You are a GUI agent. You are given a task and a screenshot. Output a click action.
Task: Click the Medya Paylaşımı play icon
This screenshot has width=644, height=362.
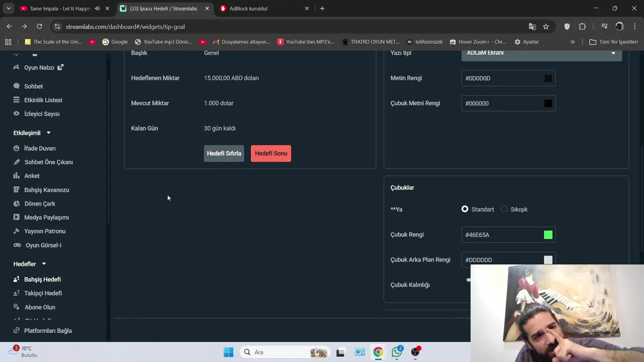(x=17, y=217)
